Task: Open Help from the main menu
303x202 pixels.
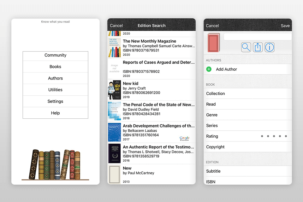Action: [x=56, y=113]
